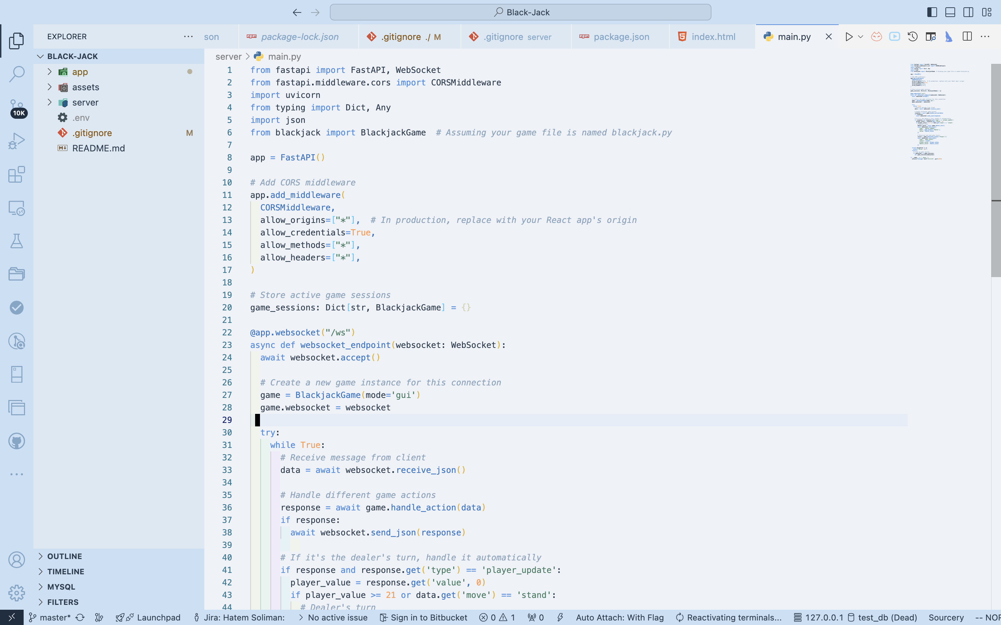Open errors and warnings count in status bar
Viewport: 1001px width, 625px height.
(497, 618)
